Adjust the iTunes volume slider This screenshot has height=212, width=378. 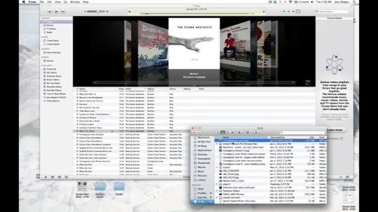coord(96,11)
